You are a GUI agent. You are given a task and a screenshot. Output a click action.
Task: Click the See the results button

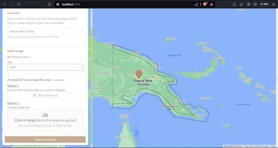point(45,139)
